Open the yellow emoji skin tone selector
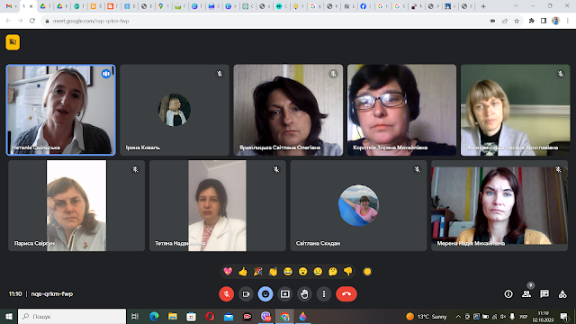The height and width of the screenshot is (324, 576). [367, 272]
